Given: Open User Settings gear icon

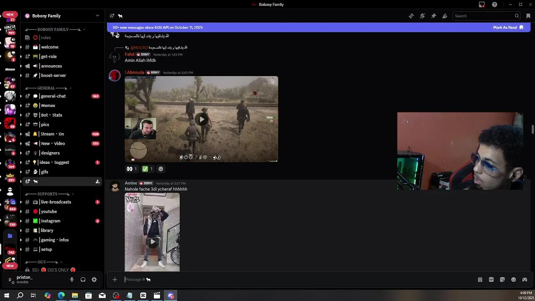Looking at the screenshot, I should point(94,280).
